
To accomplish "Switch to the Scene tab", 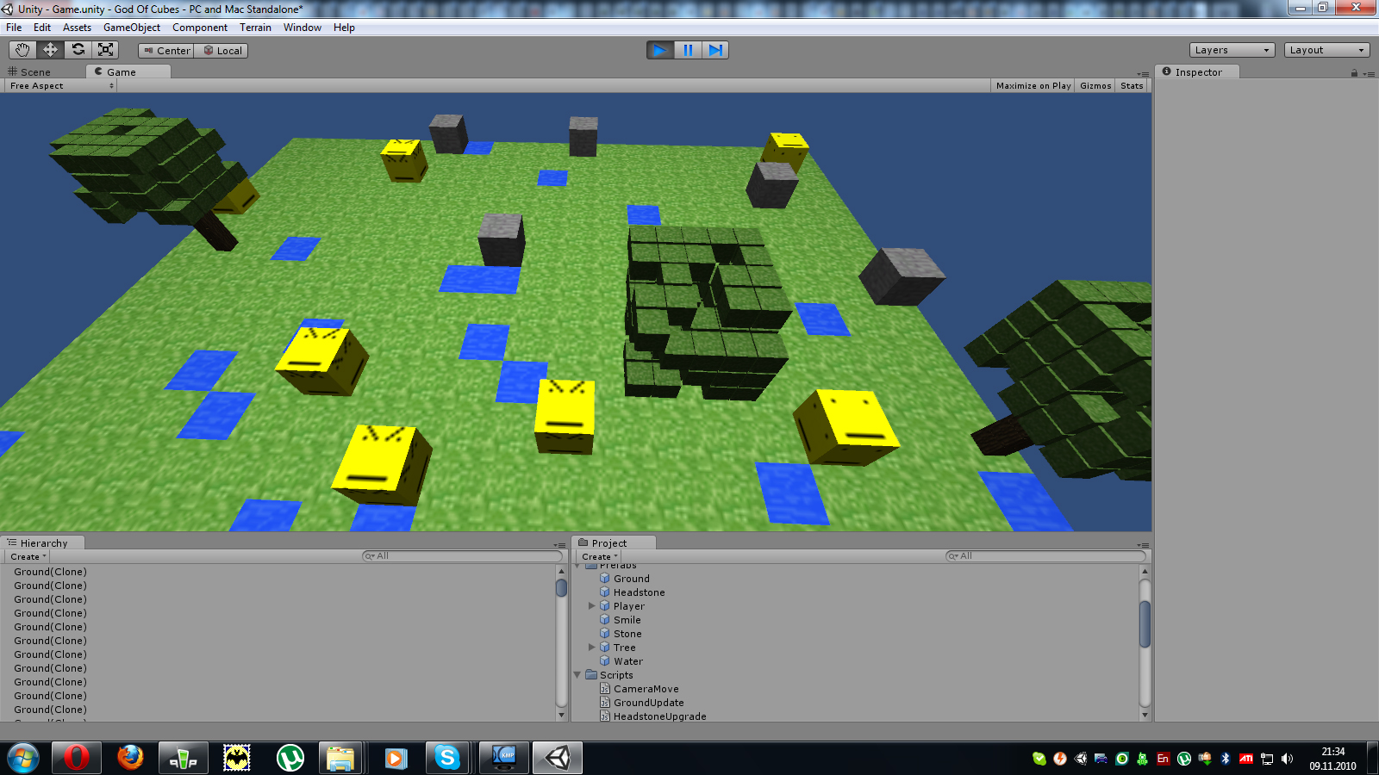I will 35,72.
